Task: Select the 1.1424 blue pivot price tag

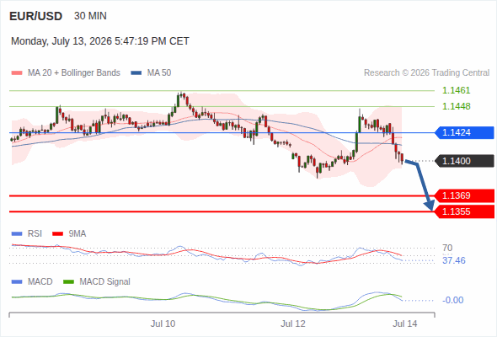Action: (465, 132)
